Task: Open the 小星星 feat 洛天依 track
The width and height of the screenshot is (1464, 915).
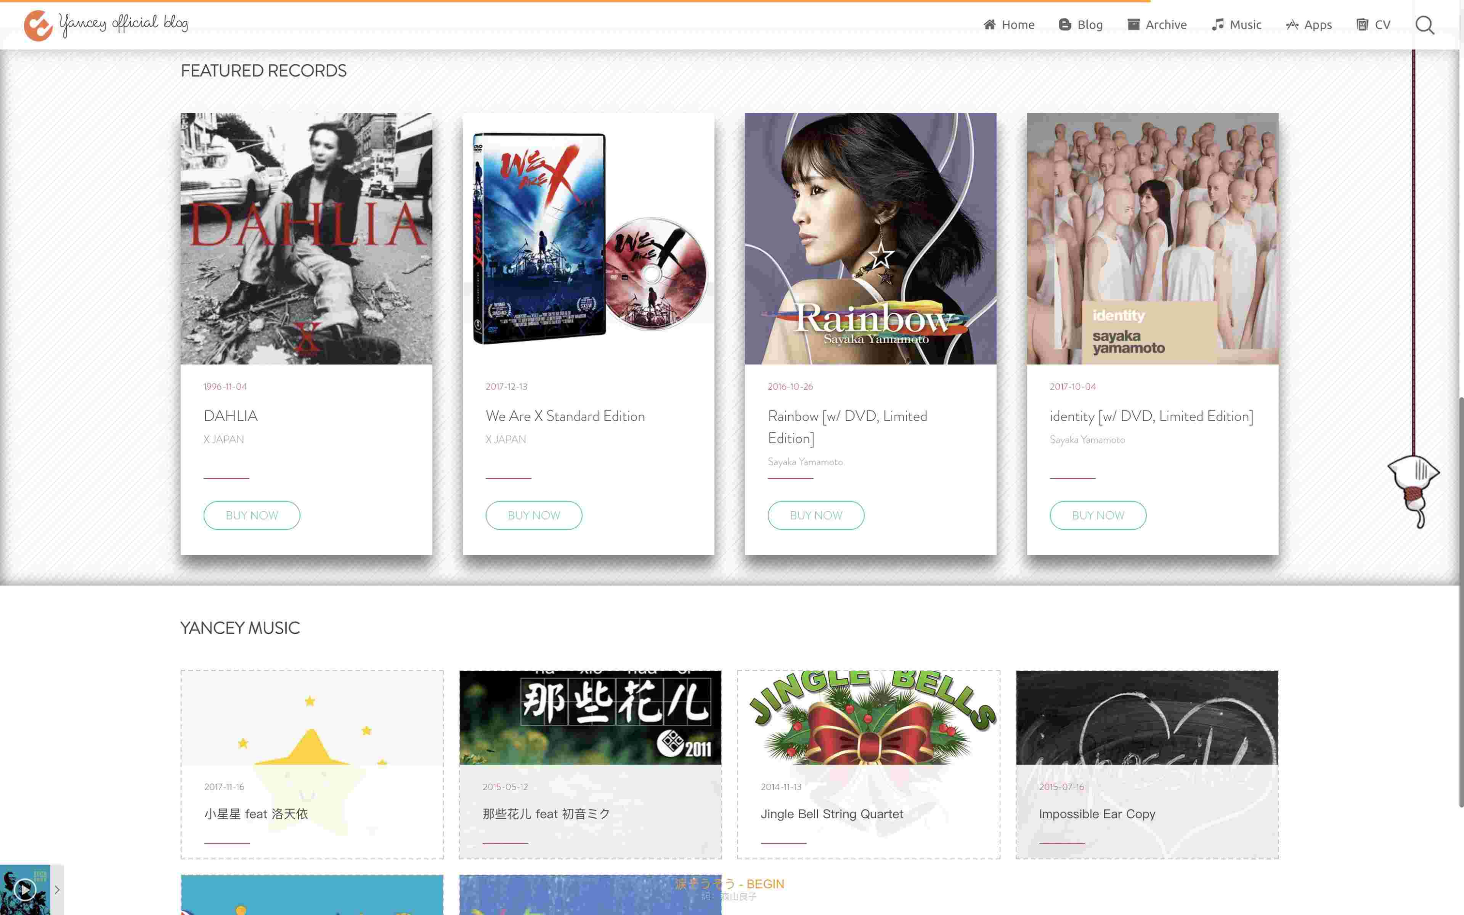Action: (256, 814)
